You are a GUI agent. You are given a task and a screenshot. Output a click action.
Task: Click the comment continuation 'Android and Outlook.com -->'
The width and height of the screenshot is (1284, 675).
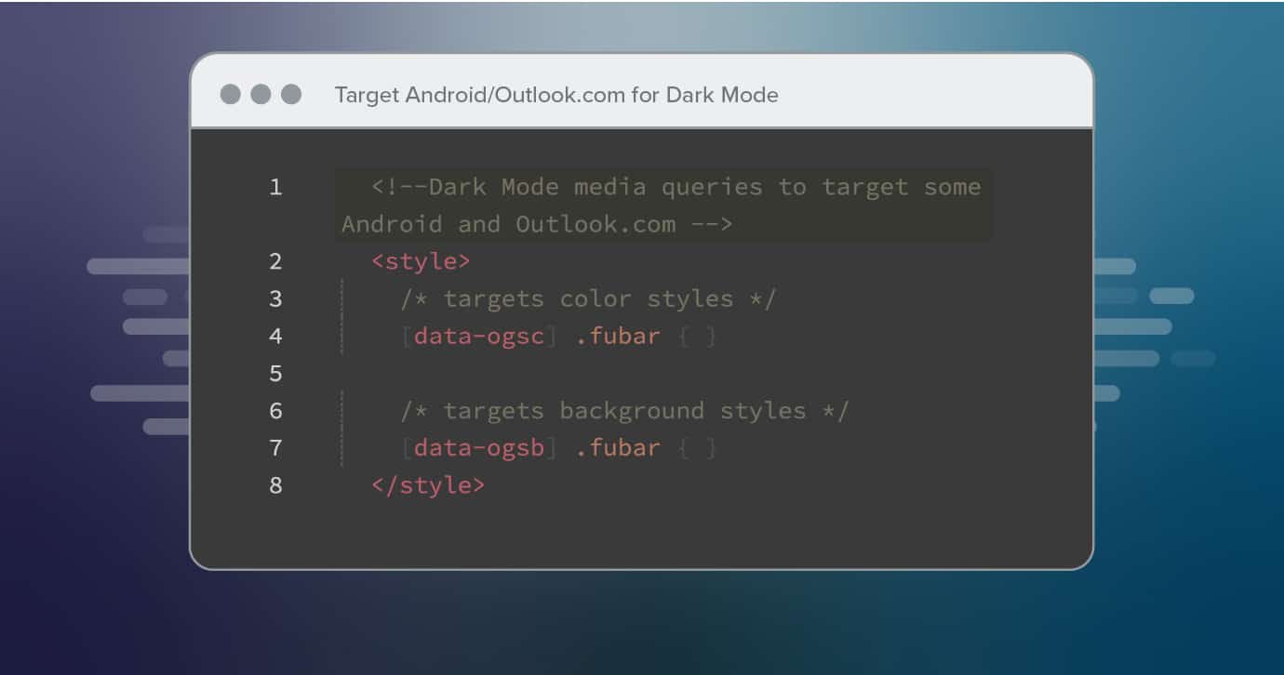tap(537, 224)
